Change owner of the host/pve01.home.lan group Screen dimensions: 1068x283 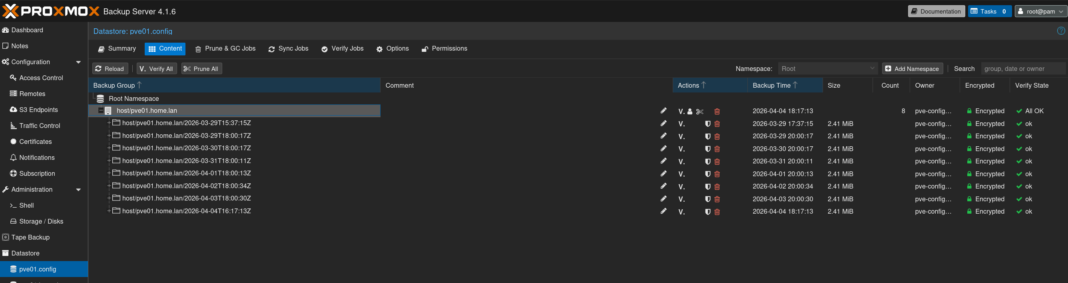(x=690, y=111)
